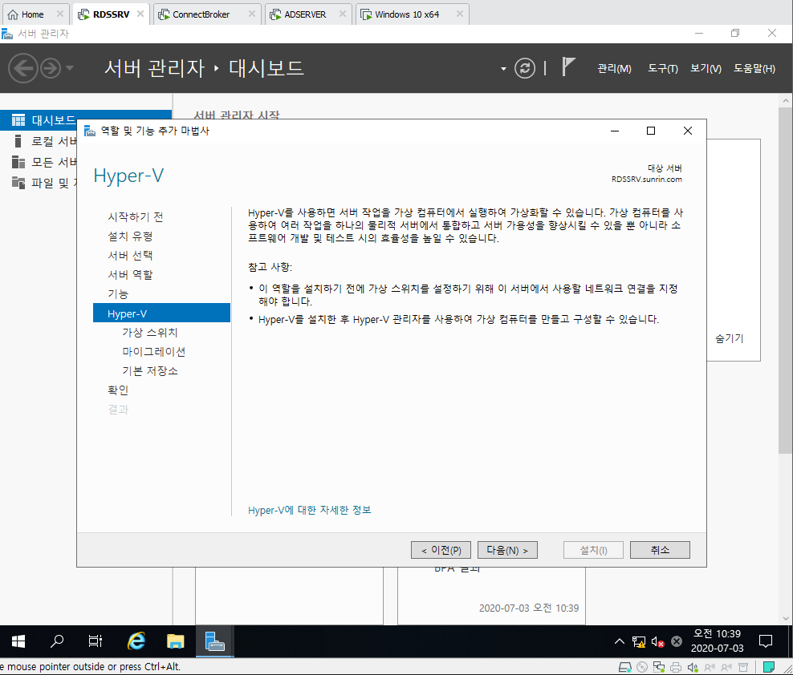Open File Explorer from taskbar

tap(176, 641)
